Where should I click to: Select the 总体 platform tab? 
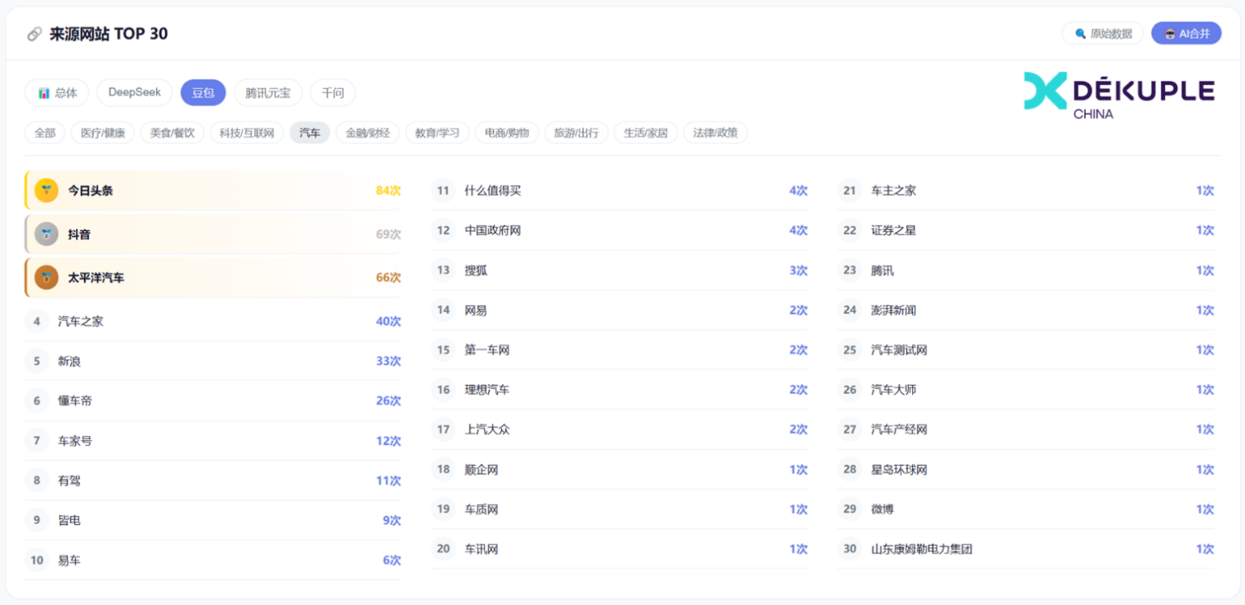pos(57,92)
